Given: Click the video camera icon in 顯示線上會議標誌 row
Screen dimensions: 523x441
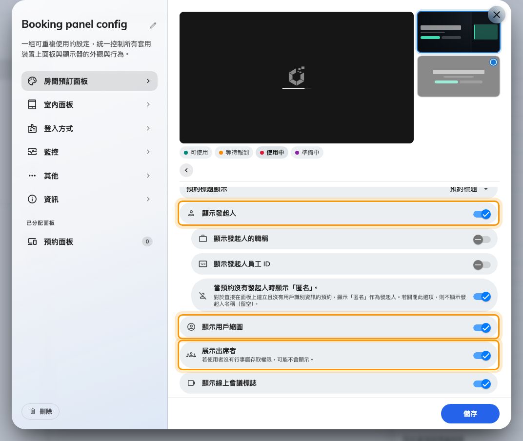Looking at the screenshot, I should [x=191, y=383].
